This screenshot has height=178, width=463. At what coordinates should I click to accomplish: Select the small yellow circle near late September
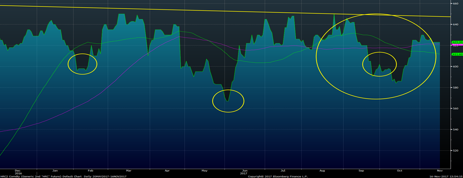(379, 64)
